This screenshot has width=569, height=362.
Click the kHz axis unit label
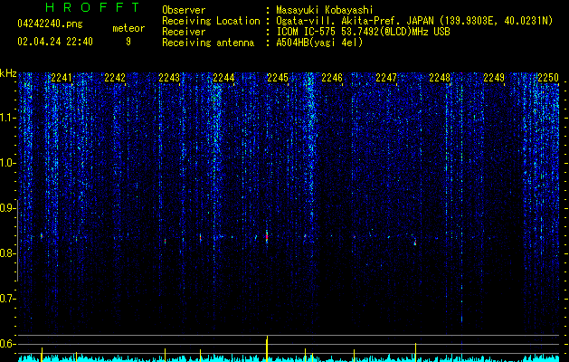(8, 73)
